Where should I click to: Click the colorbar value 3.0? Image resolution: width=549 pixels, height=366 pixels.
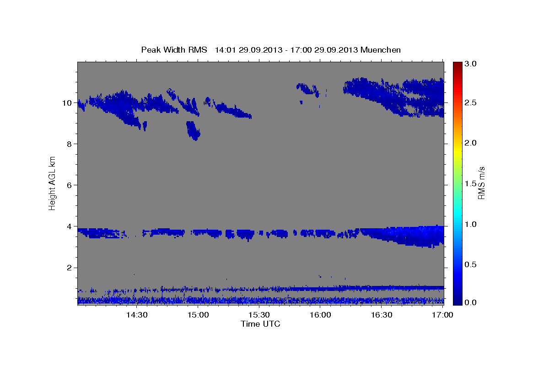(471, 64)
